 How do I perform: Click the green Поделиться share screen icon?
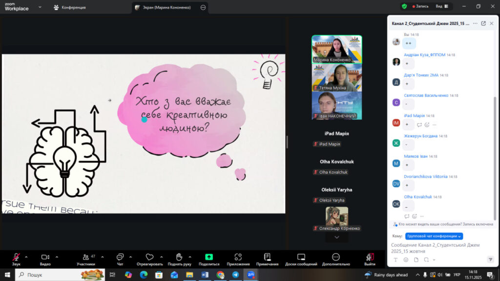click(209, 257)
